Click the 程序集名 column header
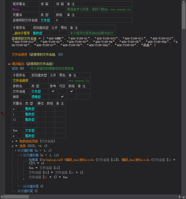186x199 pixels. point(25,4)
